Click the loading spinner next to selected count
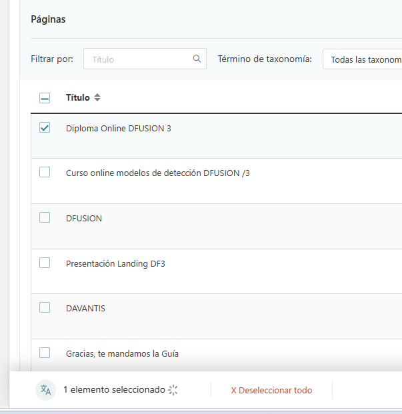Image resolution: width=402 pixels, height=414 pixels. [173, 390]
